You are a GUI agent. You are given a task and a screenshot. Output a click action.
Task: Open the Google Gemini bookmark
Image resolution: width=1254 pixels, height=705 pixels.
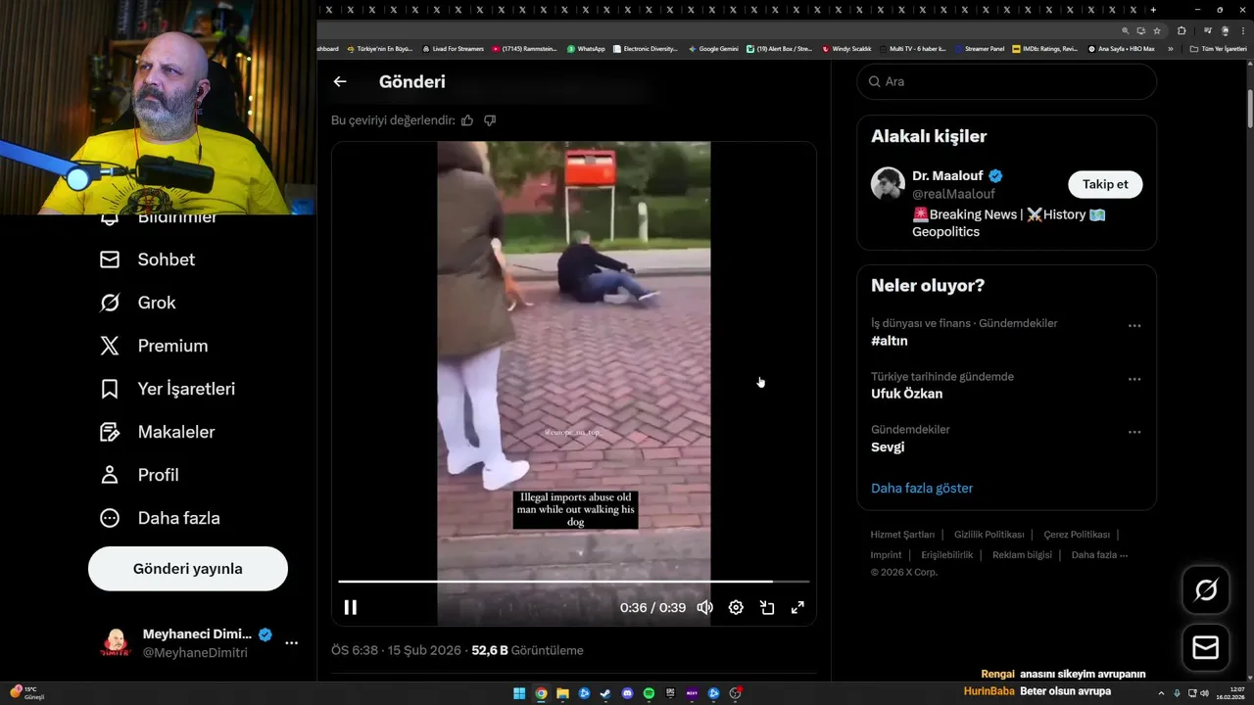(x=713, y=49)
